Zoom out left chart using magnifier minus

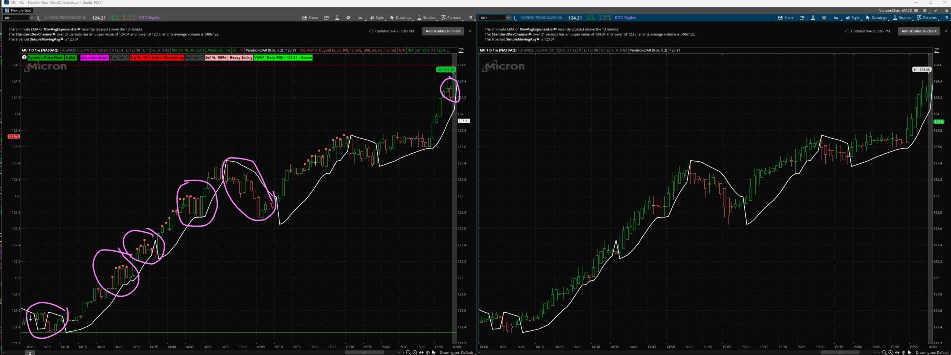point(408,352)
